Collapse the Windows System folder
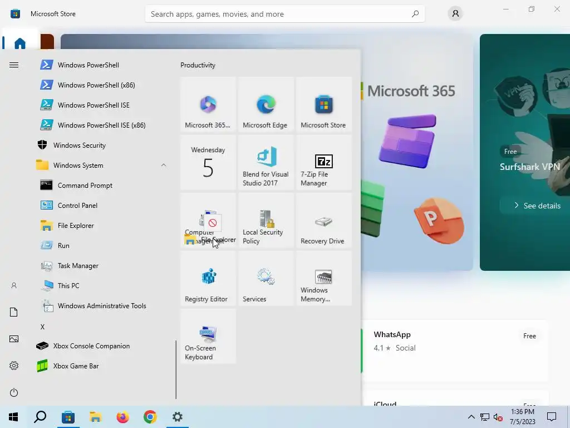This screenshot has height=428, width=570. (x=102, y=165)
